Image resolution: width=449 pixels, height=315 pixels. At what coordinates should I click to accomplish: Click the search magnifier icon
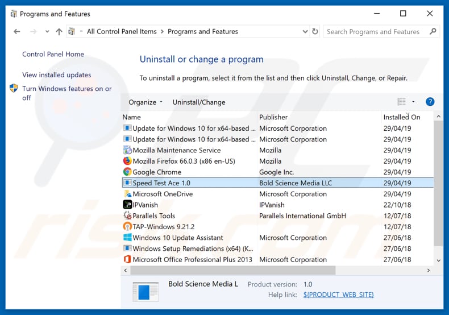[433, 31]
